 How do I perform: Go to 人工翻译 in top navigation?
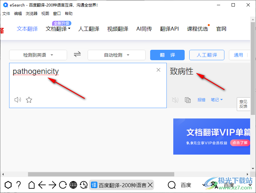89,29
